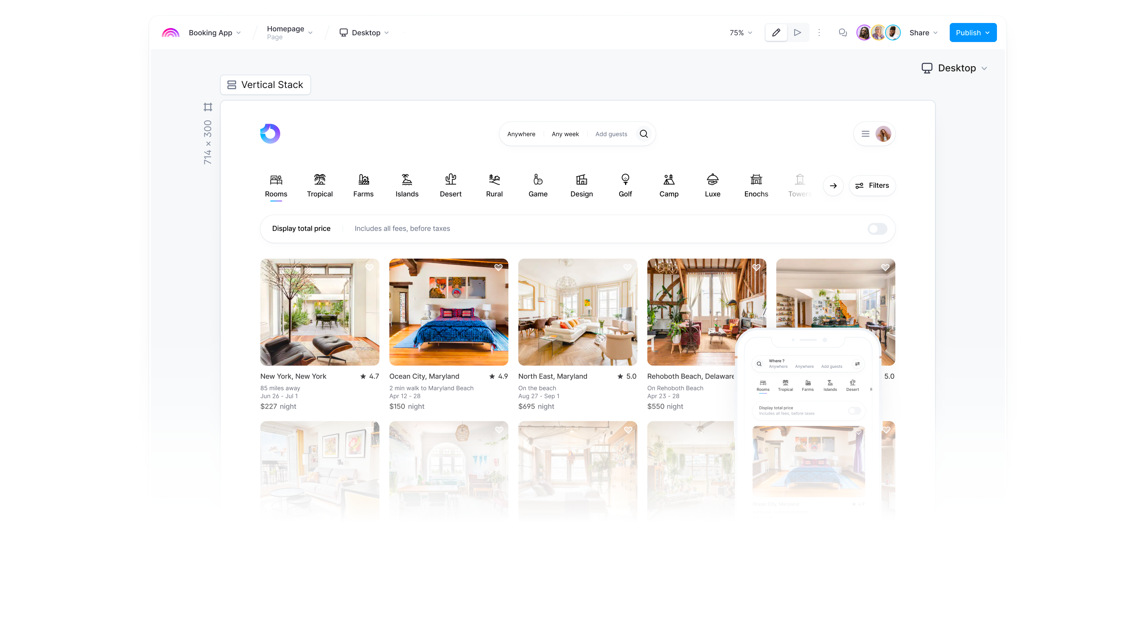Click the Vertical Stack label
The height and width of the screenshot is (631, 1143).
(266, 85)
